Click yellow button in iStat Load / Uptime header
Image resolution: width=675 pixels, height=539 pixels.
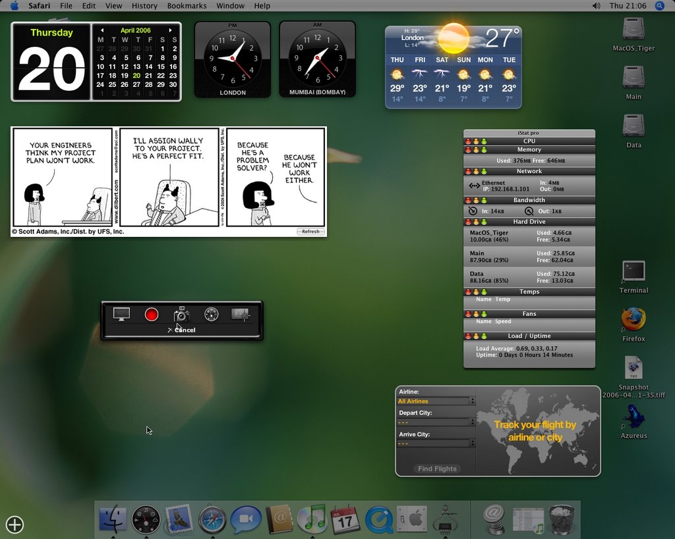(476, 336)
